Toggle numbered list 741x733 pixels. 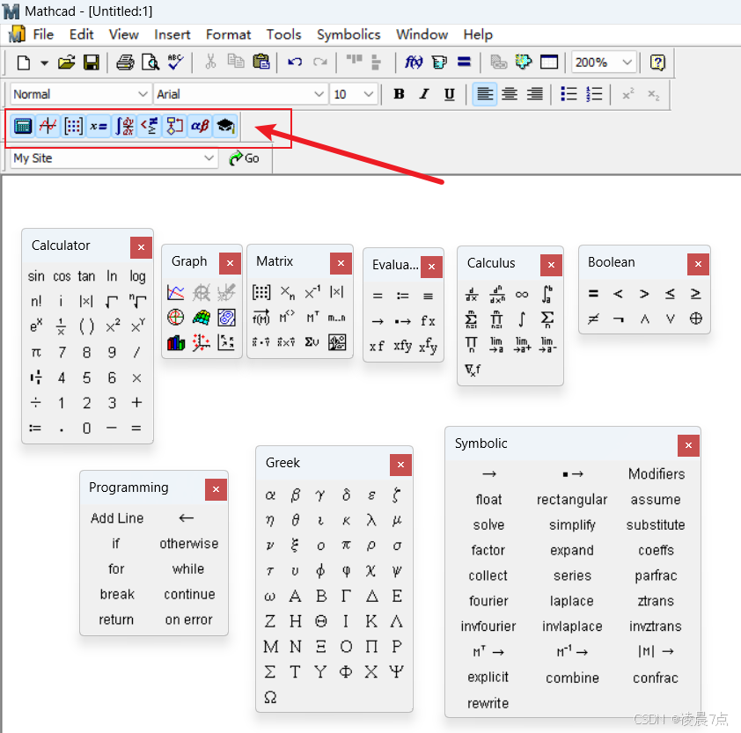594,94
